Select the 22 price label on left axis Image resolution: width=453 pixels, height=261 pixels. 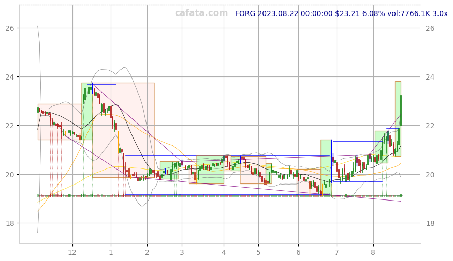click(10, 126)
